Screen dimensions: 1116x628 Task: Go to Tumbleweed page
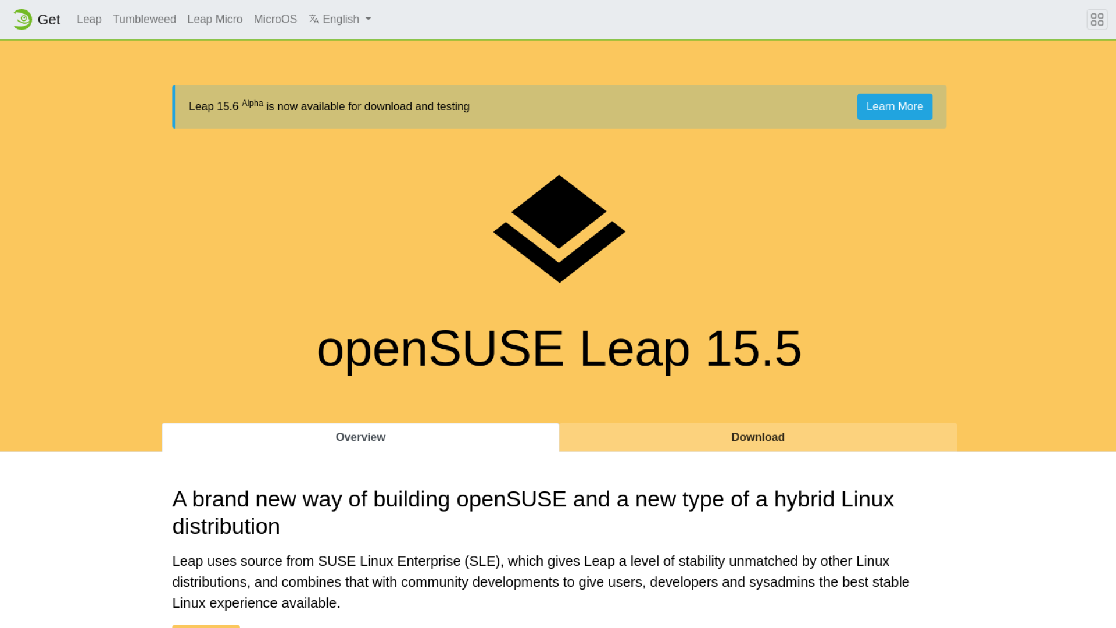(144, 19)
